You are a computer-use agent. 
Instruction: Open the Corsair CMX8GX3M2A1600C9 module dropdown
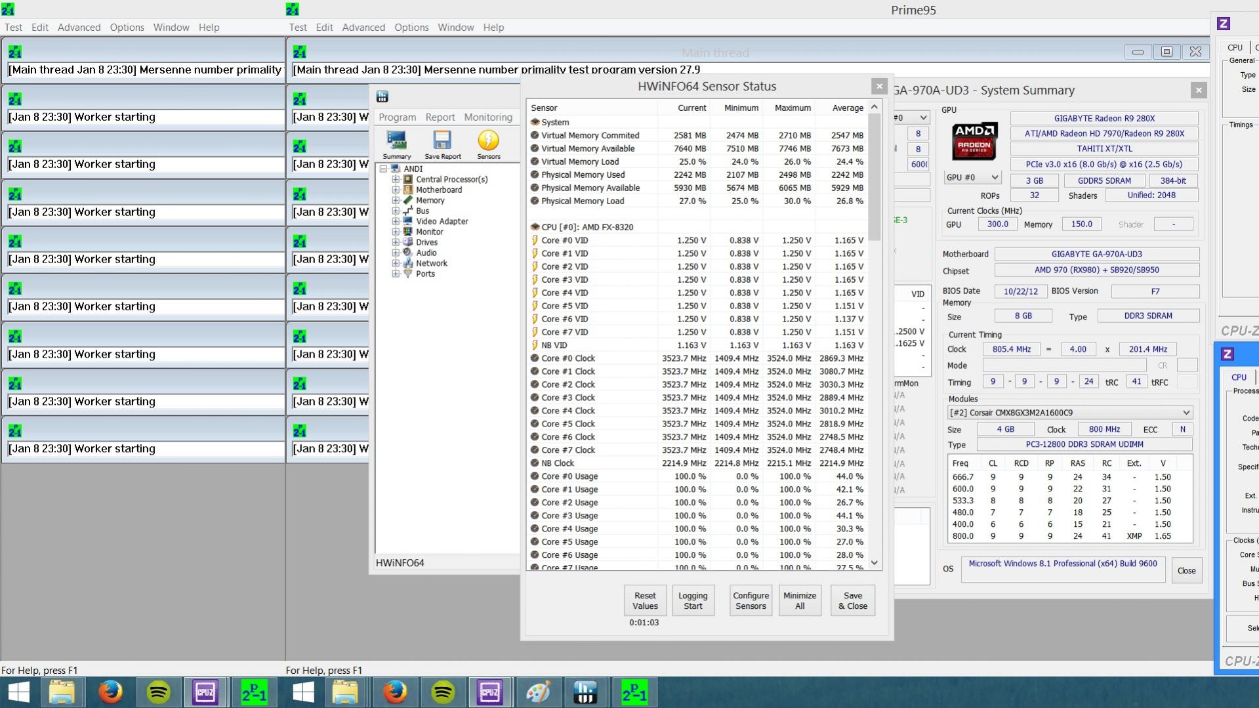(x=1070, y=413)
